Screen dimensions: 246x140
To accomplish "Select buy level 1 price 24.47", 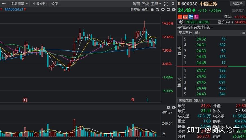I will pyautogui.click(x=201, y=70).
